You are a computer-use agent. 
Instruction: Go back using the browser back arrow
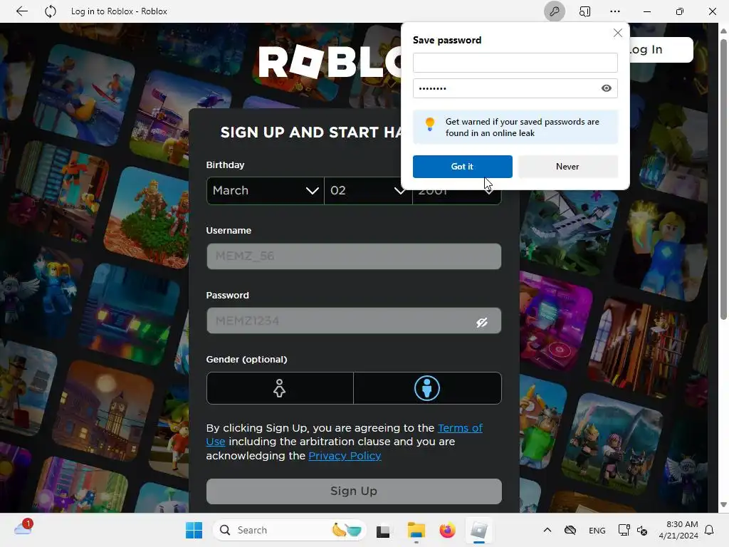coord(21,11)
